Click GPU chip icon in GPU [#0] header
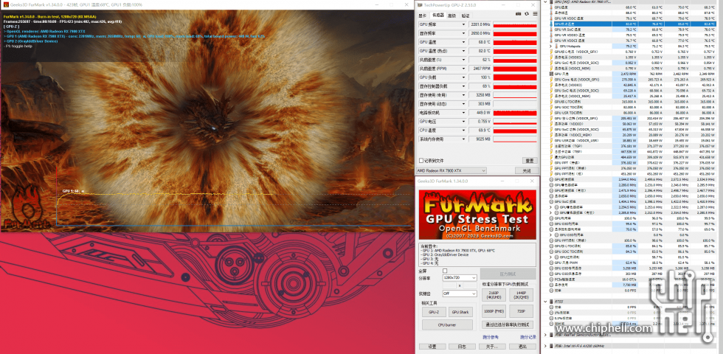The image size is (723, 354). tap(552, 1)
